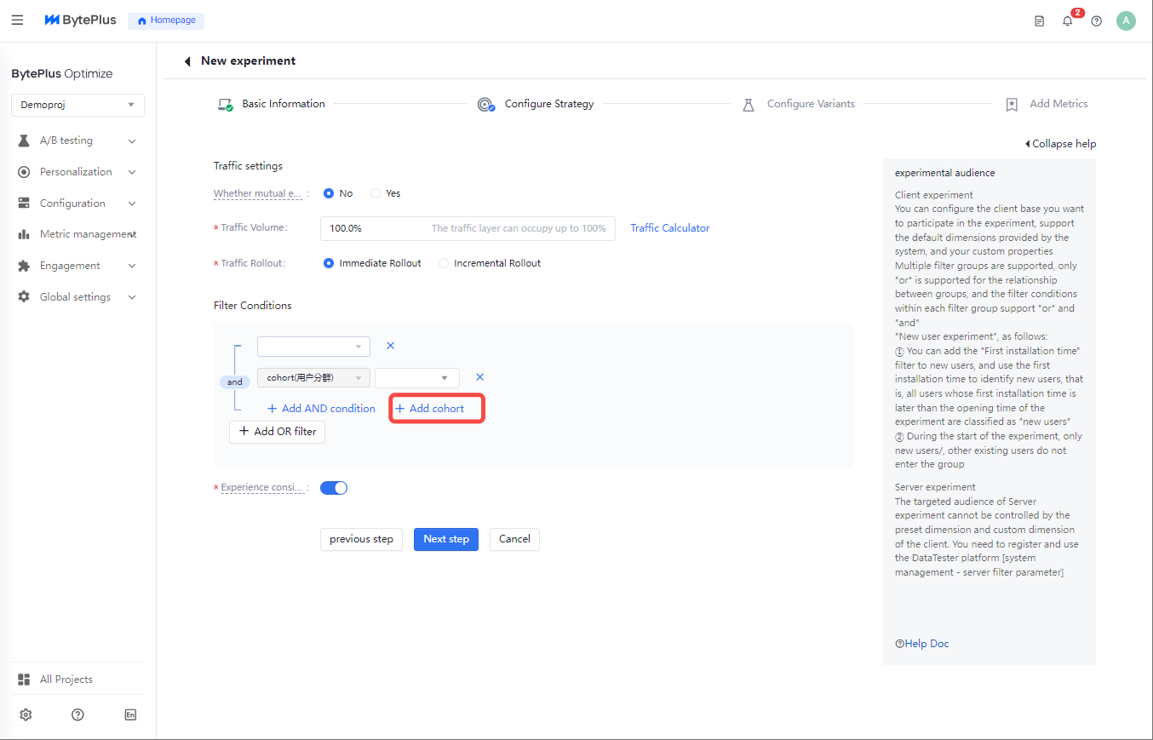Viewport: 1153px width, 740px height.
Task: Remove the first filter condition row
Action: tap(391, 346)
